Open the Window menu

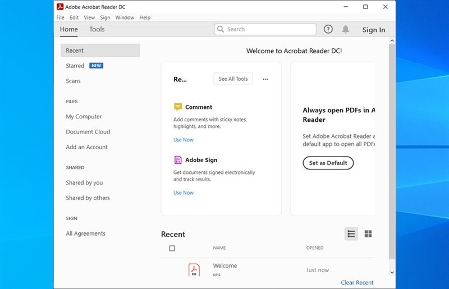[x=125, y=17]
